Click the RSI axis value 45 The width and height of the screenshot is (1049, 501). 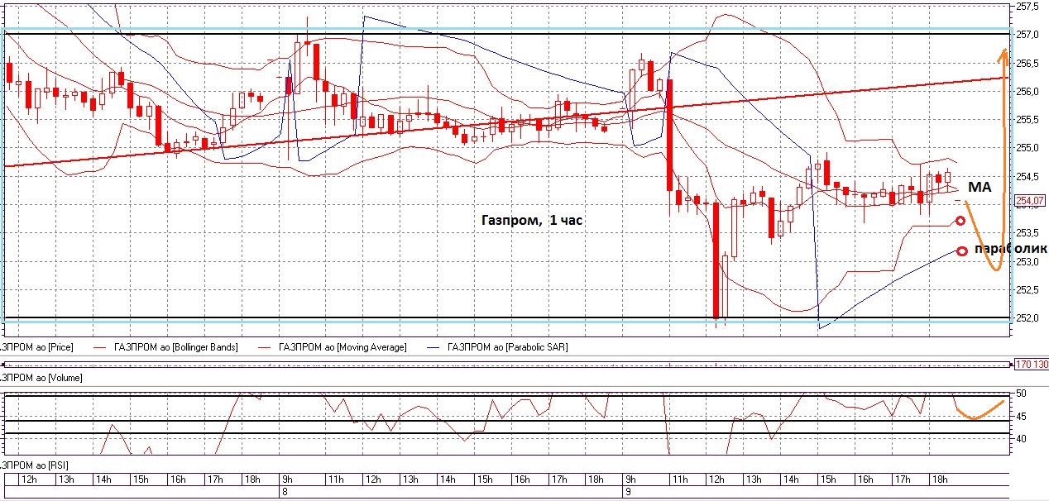(x=1022, y=417)
